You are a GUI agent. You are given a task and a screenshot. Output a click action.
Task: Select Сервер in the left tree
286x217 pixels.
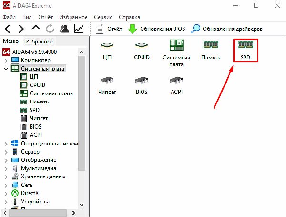point(30,152)
